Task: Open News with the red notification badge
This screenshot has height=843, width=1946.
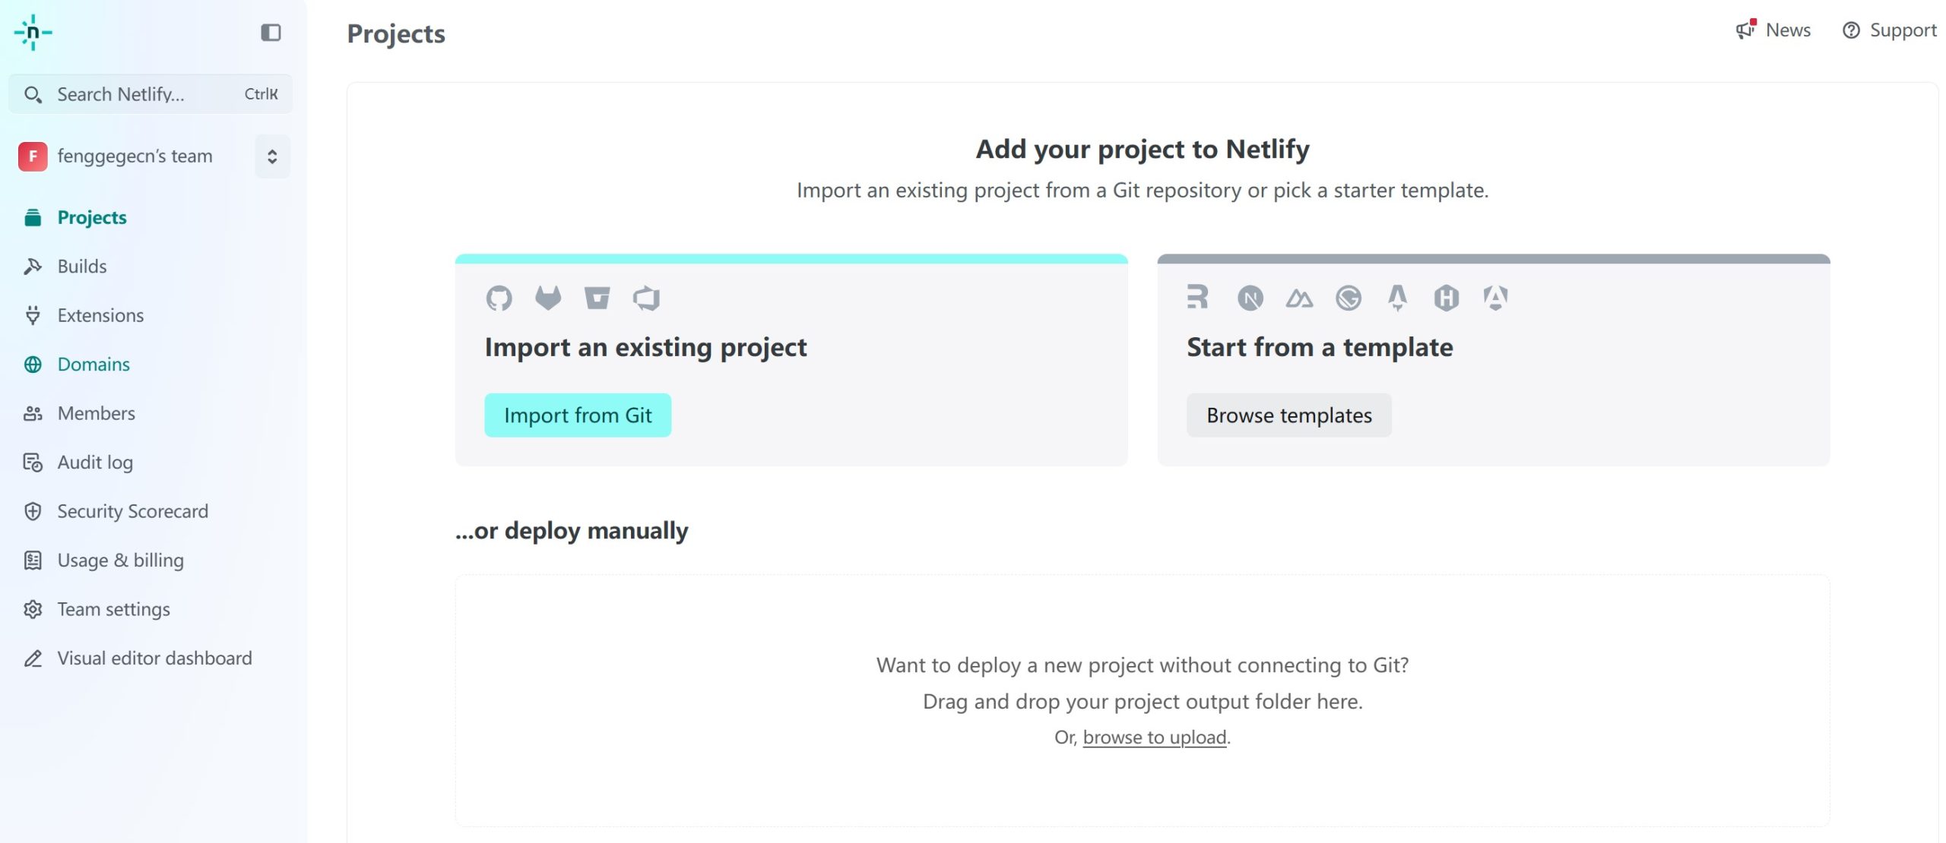Action: 1773,30
